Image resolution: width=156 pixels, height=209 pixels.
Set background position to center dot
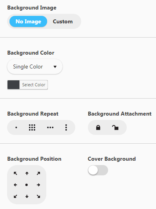[x=27, y=185]
